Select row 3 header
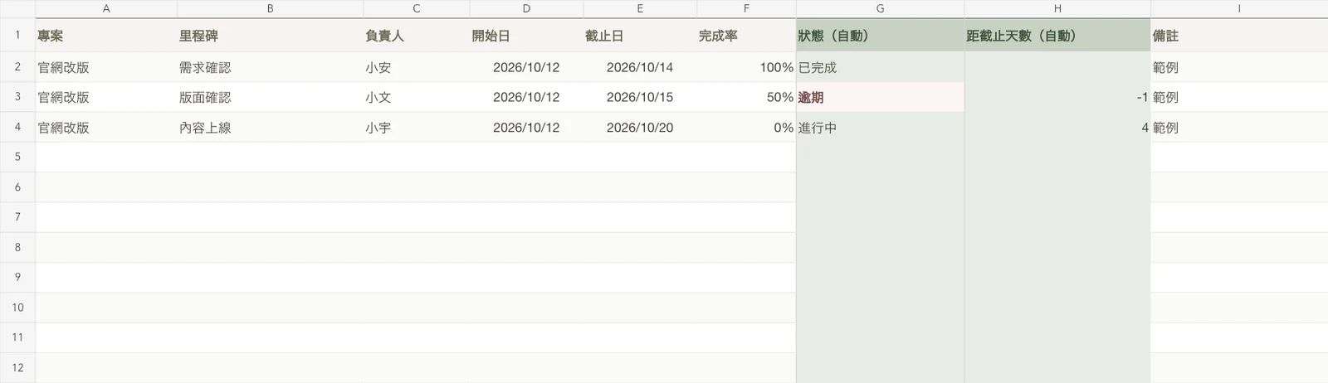 (x=17, y=96)
